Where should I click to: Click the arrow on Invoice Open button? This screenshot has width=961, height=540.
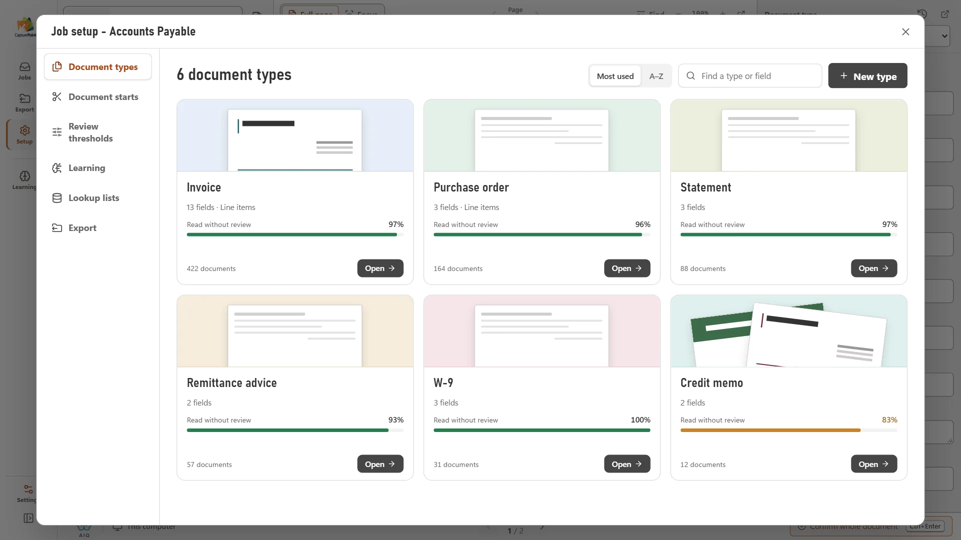pos(392,268)
